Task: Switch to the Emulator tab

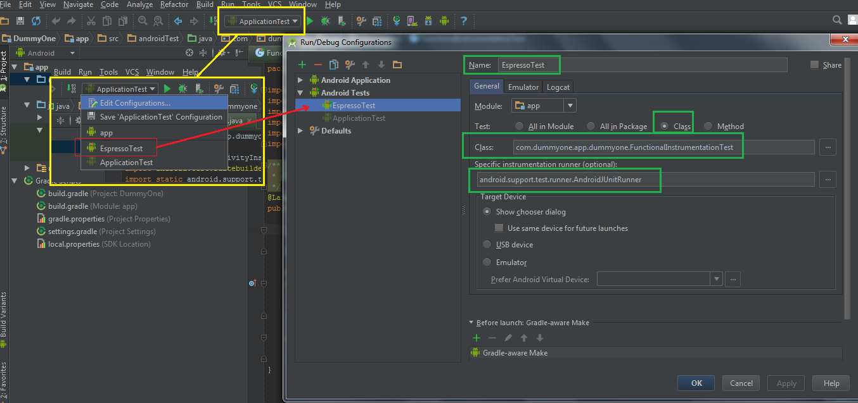Action: point(523,86)
